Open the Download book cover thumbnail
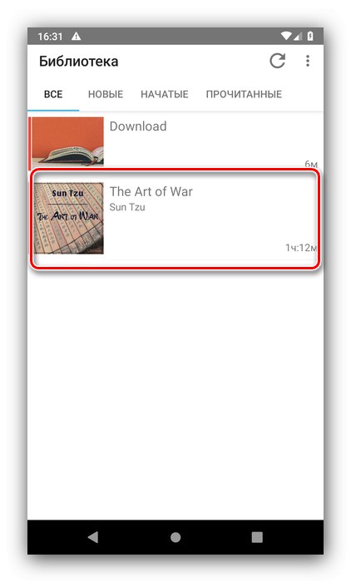 coord(67,141)
